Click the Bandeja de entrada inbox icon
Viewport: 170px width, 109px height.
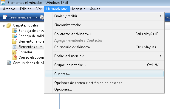[15, 31]
